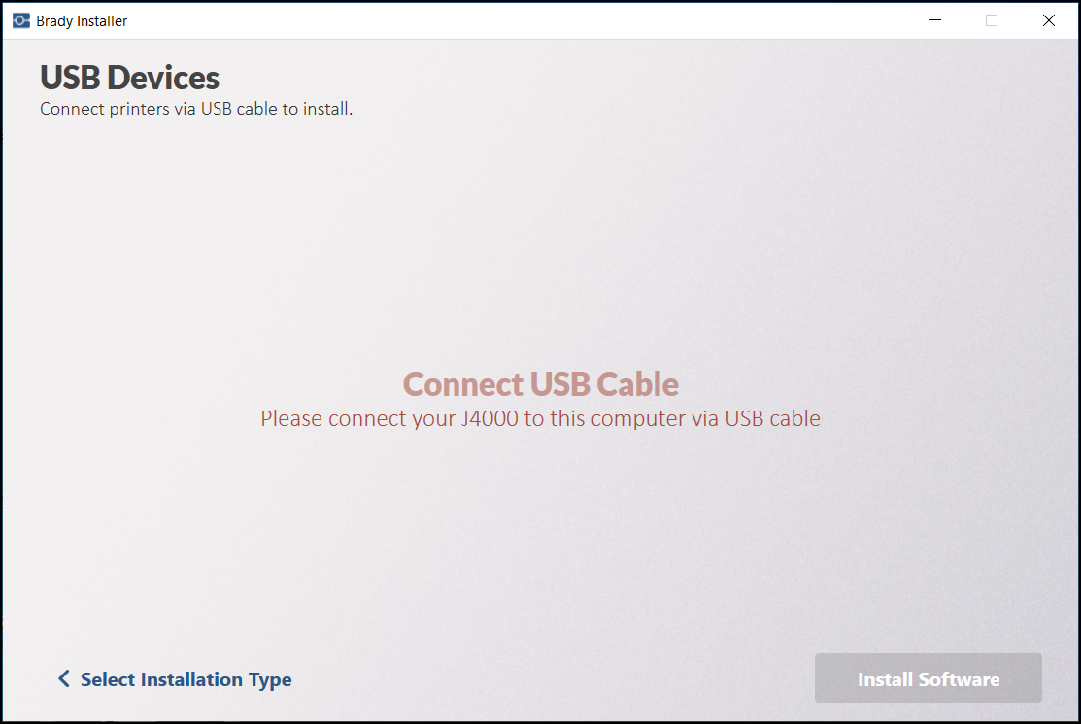Click the disabled maximize window icon
The height and width of the screenshot is (724, 1081).
coord(992,20)
